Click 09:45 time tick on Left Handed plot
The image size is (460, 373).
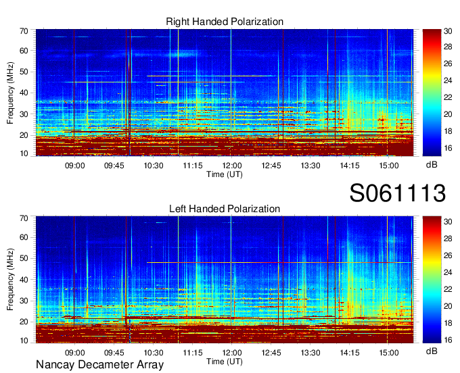(114, 353)
